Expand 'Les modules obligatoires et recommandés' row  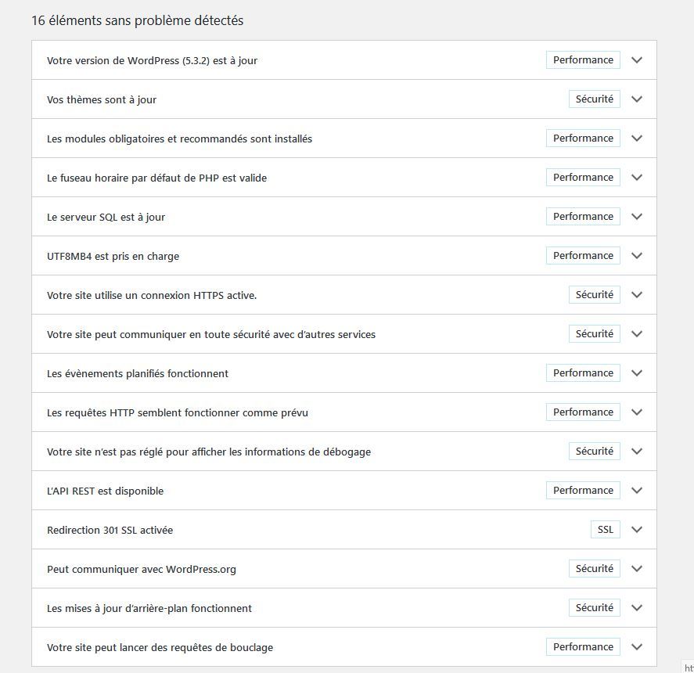click(x=637, y=139)
